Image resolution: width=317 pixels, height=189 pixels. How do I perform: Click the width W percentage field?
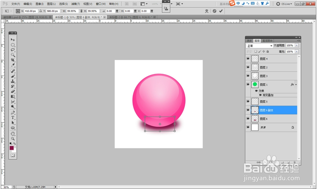[73, 11]
